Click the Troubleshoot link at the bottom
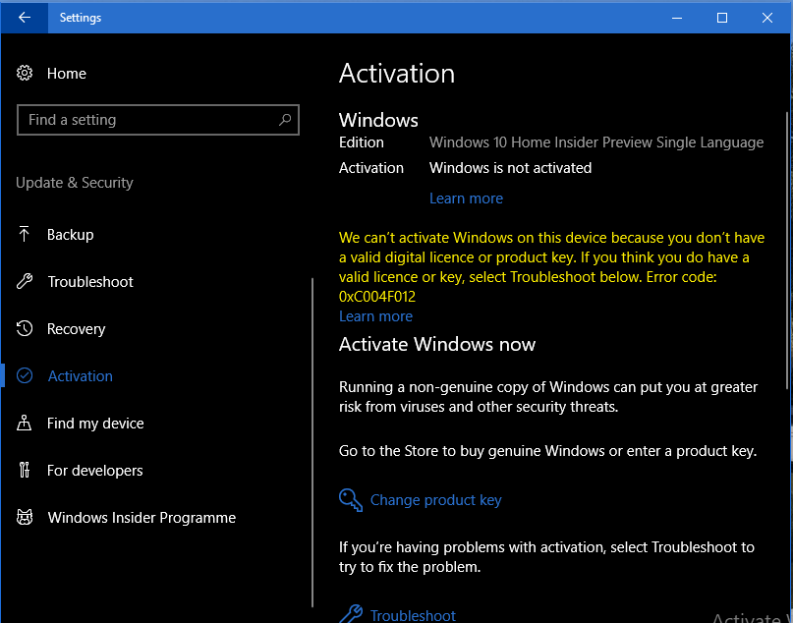This screenshot has height=623, width=793. (413, 615)
